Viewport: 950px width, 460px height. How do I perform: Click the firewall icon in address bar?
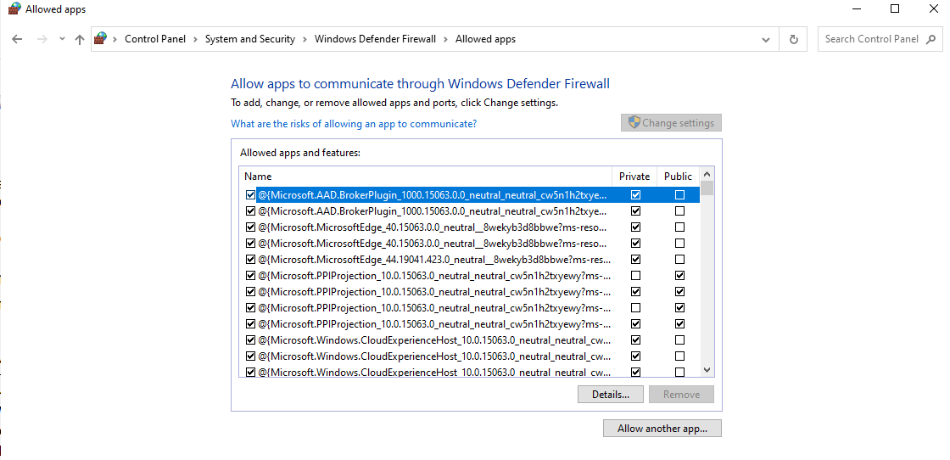[101, 39]
